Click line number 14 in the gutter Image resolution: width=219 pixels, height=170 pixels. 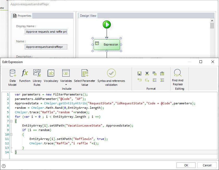(7, 152)
